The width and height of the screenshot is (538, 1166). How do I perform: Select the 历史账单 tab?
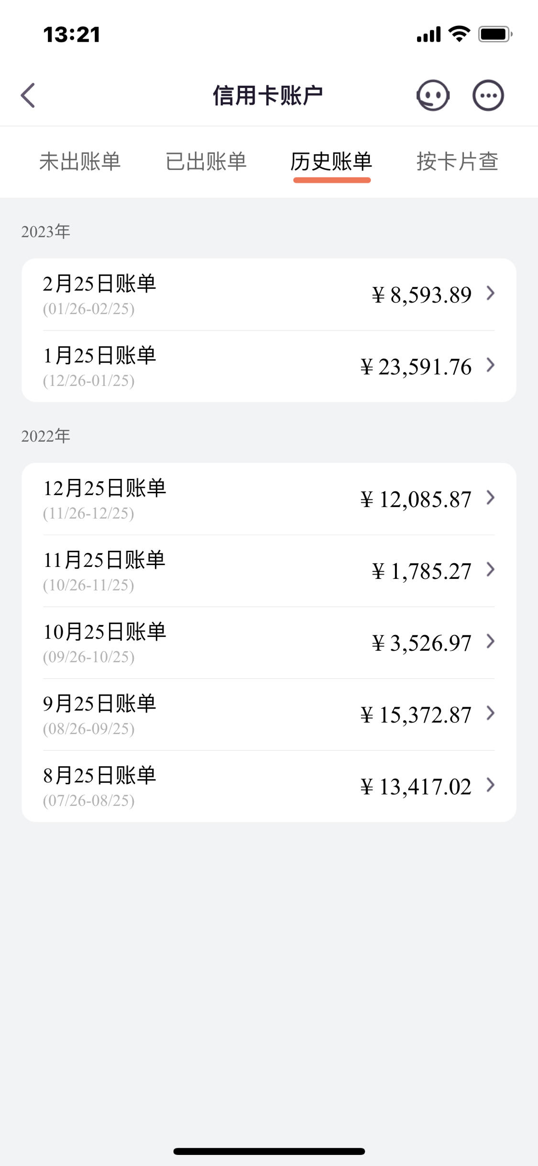coord(331,161)
